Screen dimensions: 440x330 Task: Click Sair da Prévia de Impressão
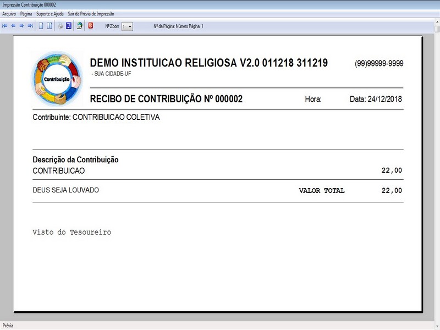91,14
